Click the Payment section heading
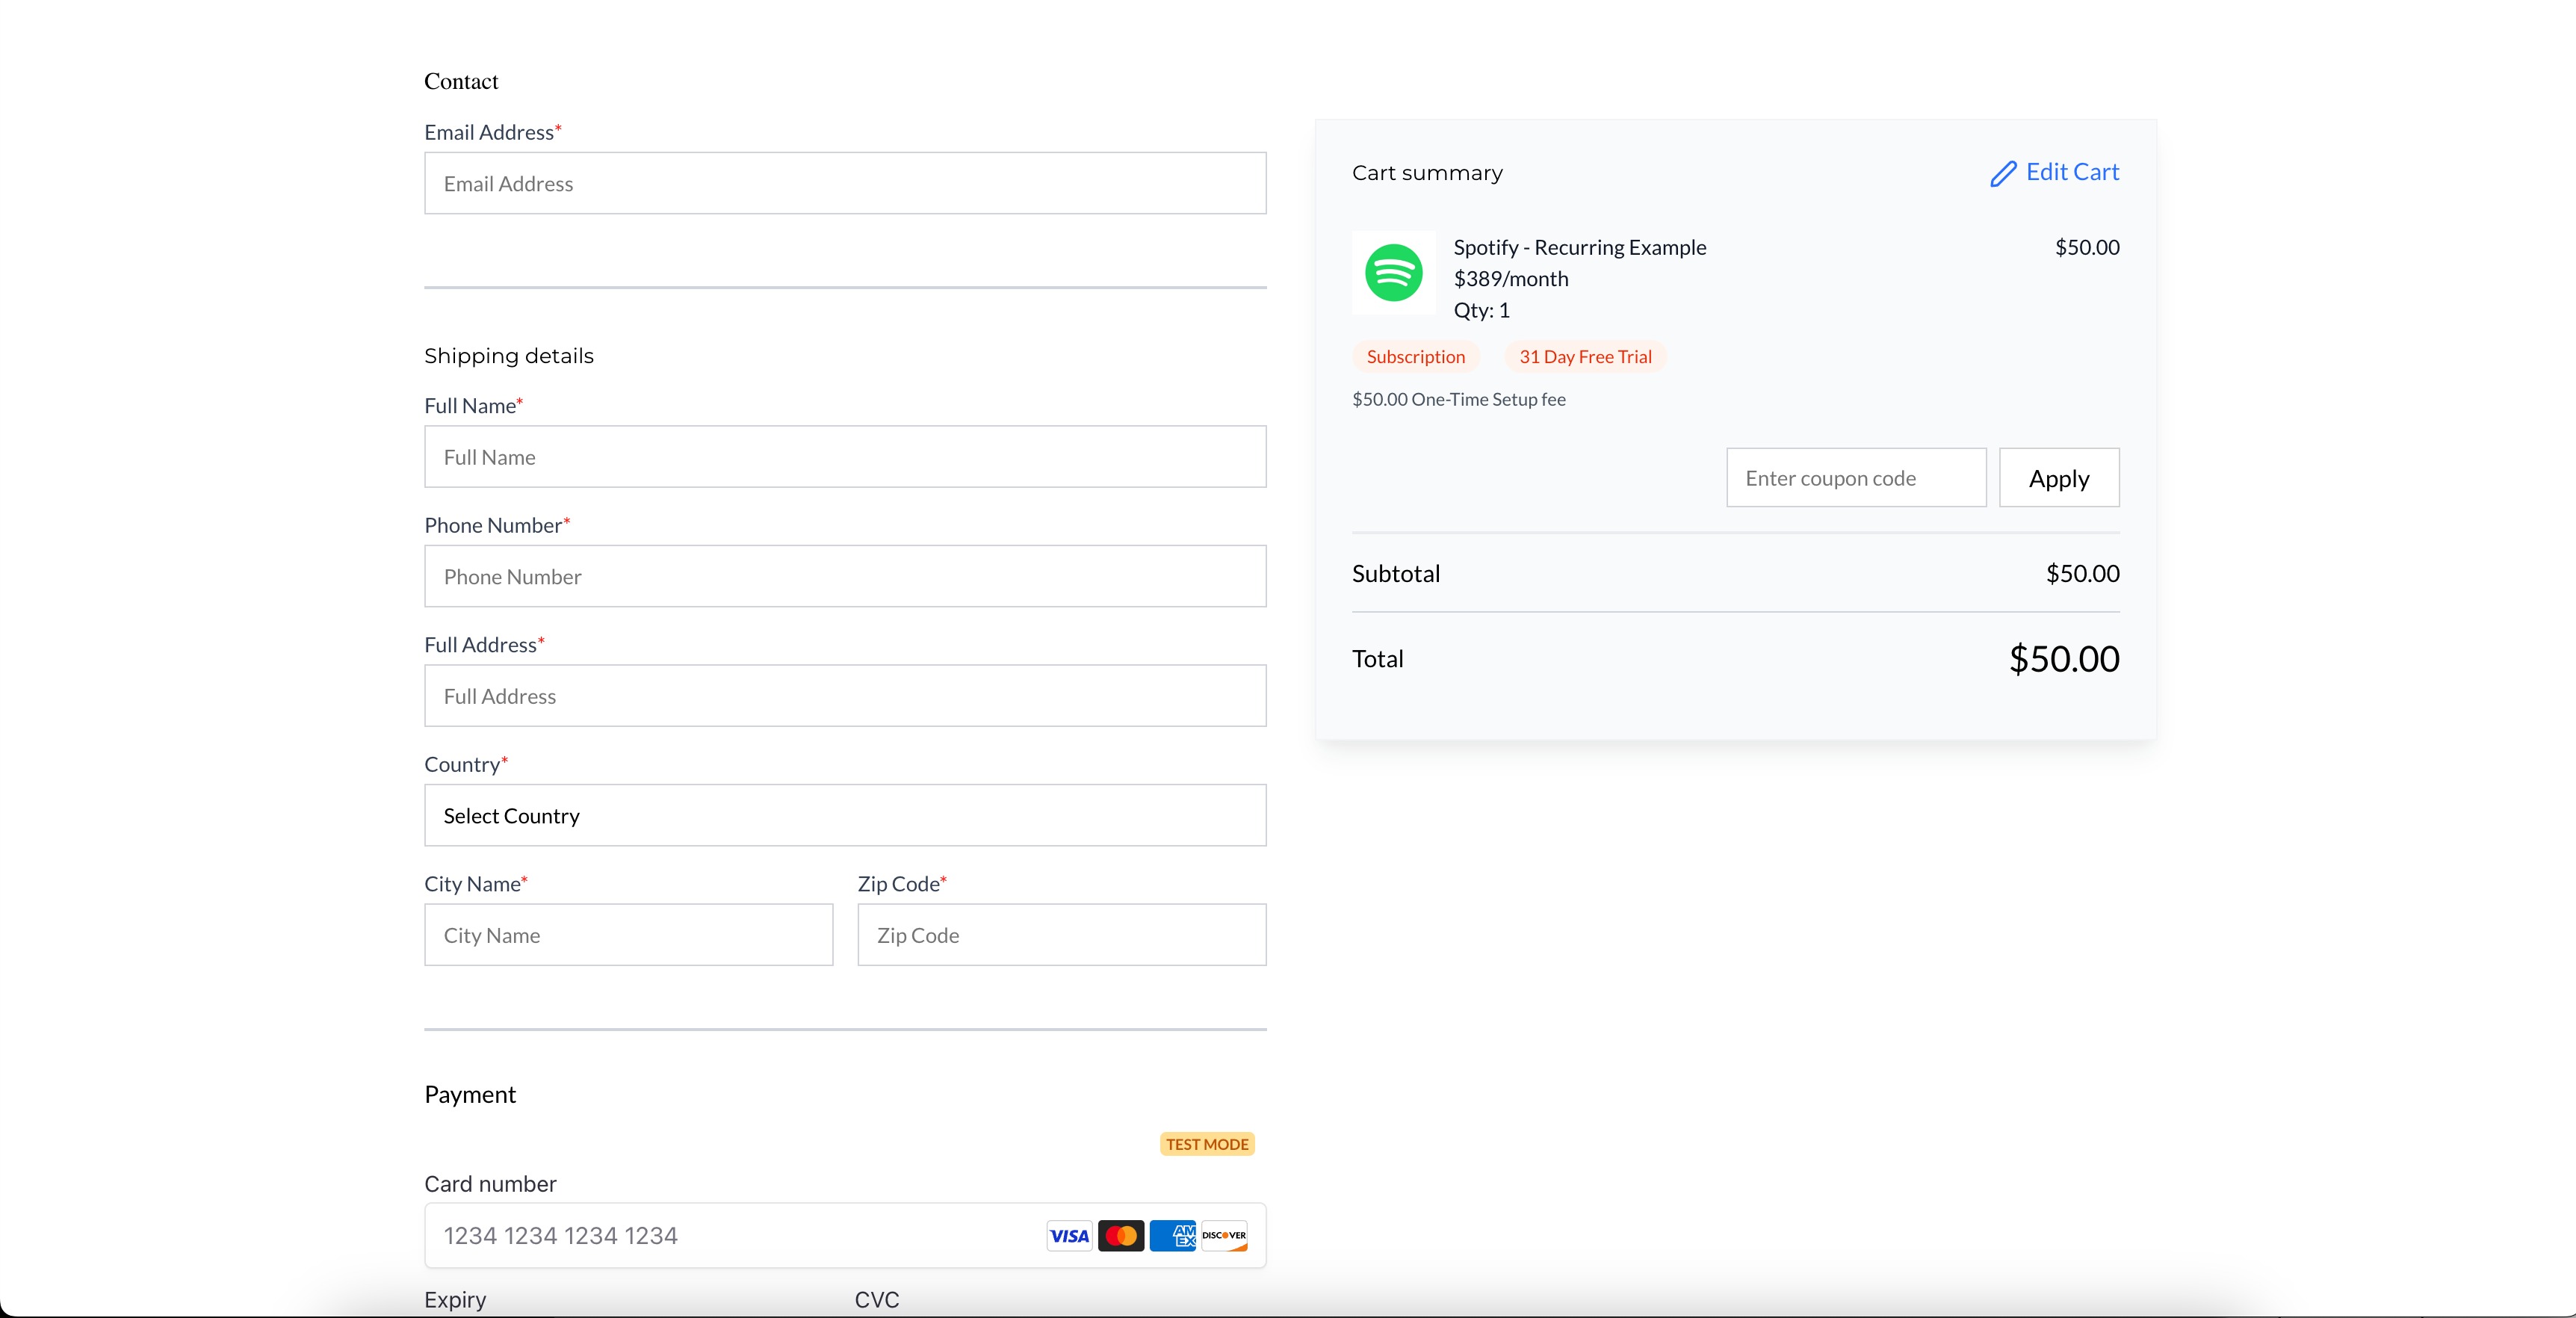 pos(470,1095)
